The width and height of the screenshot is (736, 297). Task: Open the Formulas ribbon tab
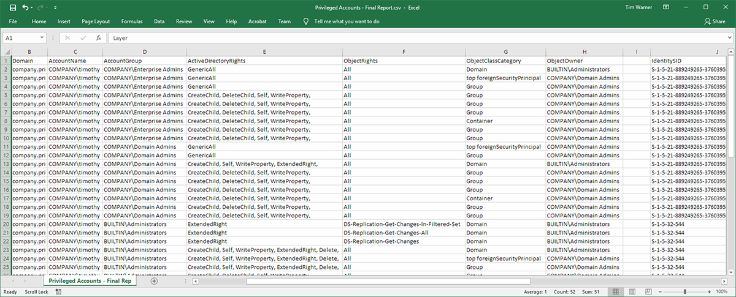pos(132,21)
